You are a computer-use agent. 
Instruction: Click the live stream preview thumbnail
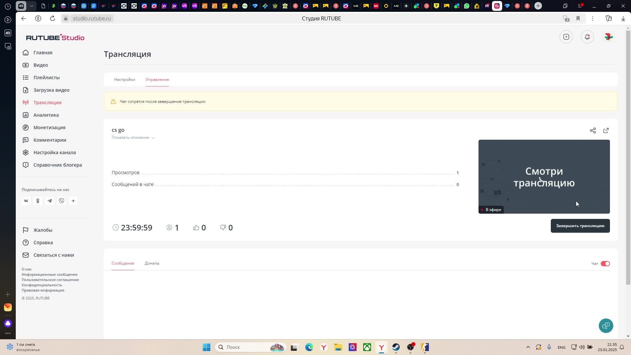pos(544,177)
